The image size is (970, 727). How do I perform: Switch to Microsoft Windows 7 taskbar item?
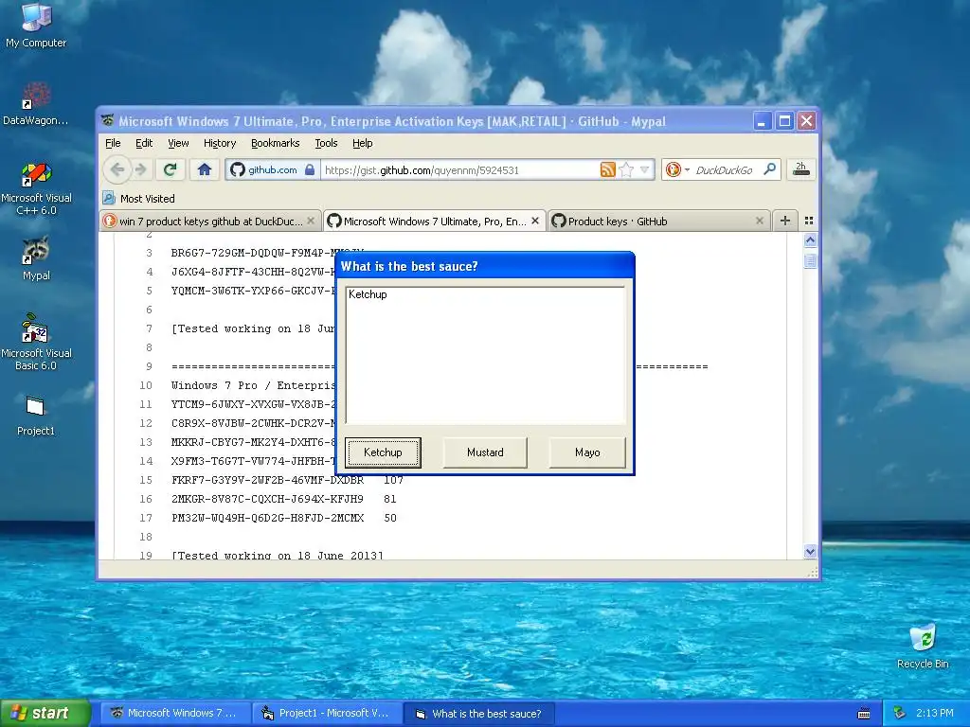click(174, 714)
